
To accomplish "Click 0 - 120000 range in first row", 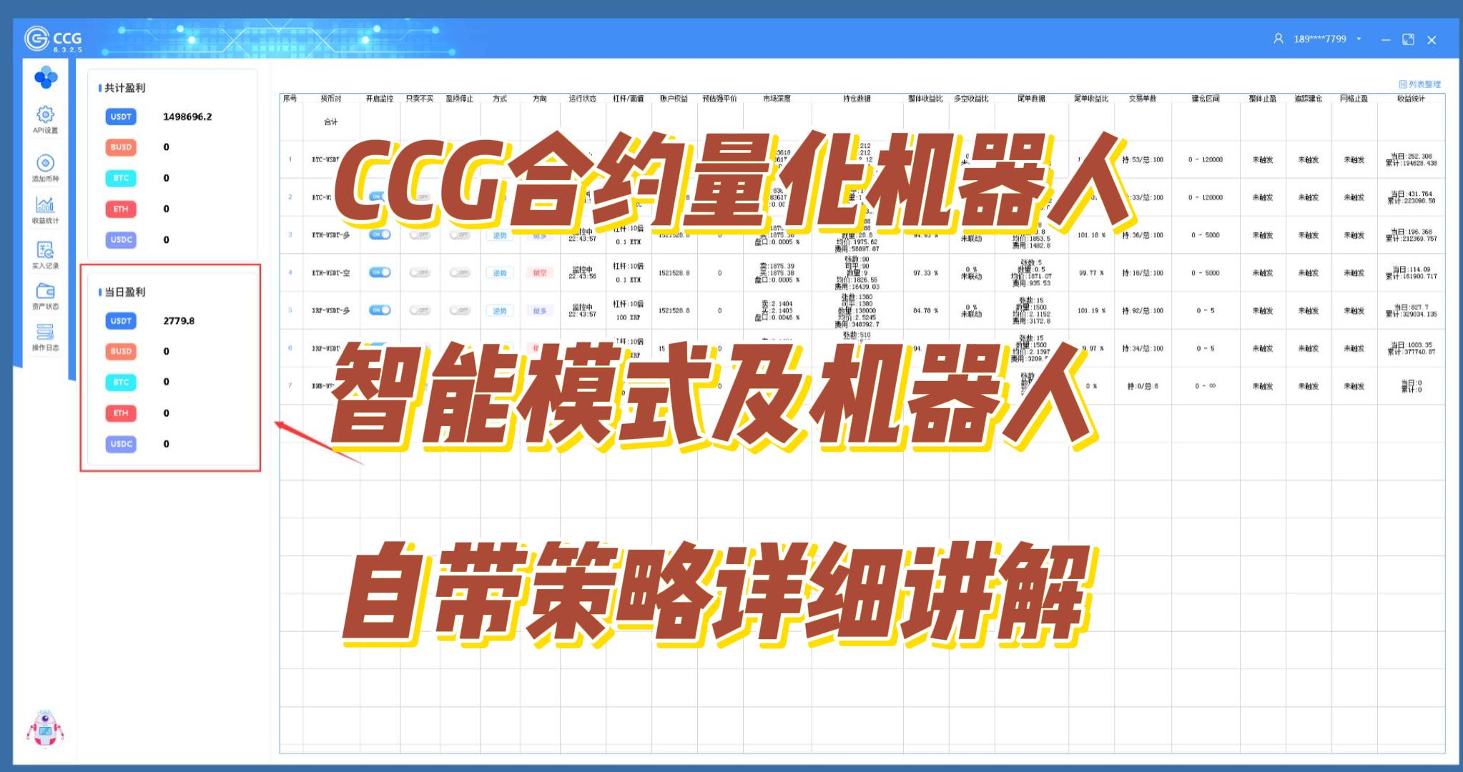I will pos(1205,160).
